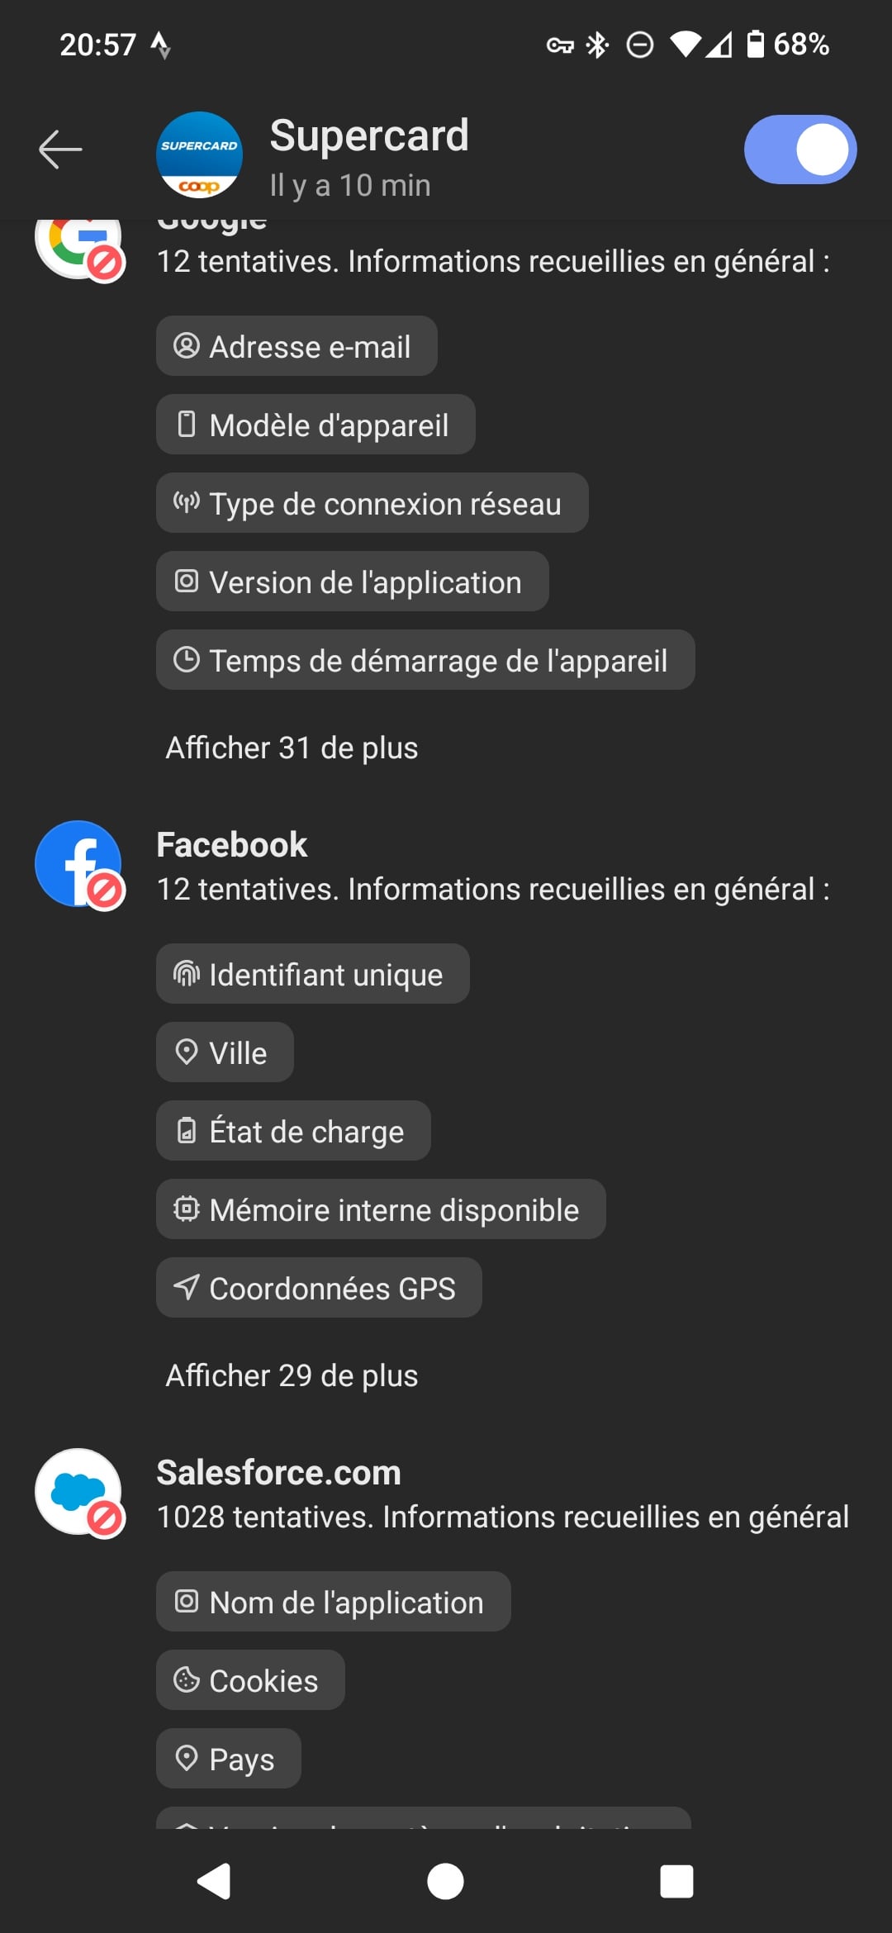Select Type de connexion réseau chip
Viewport: 892px width, 1933px height.
pos(372,503)
